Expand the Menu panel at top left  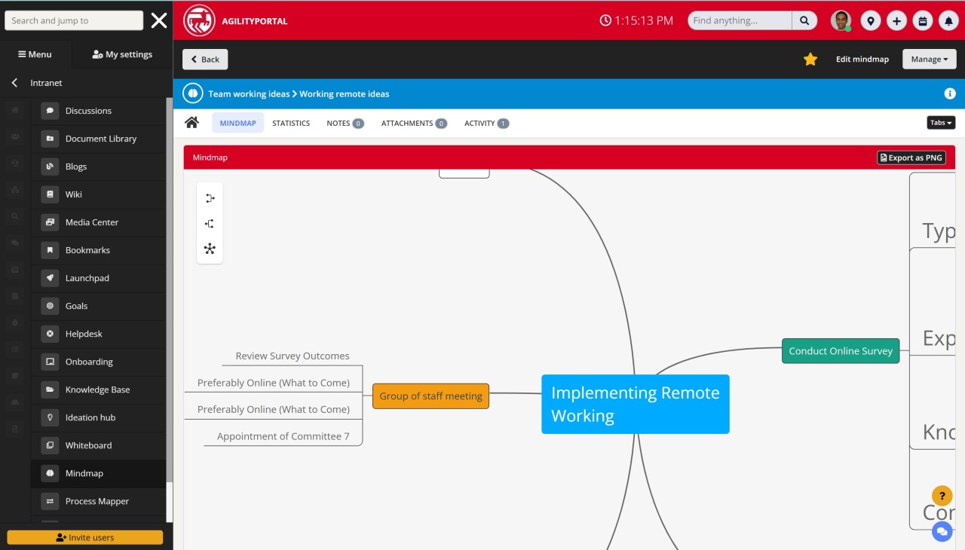(35, 53)
